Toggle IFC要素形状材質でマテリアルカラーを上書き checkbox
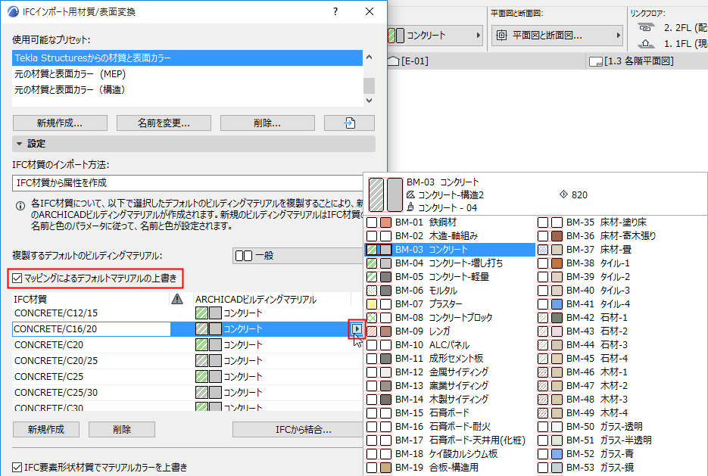708x476 pixels. click(17, 468)
